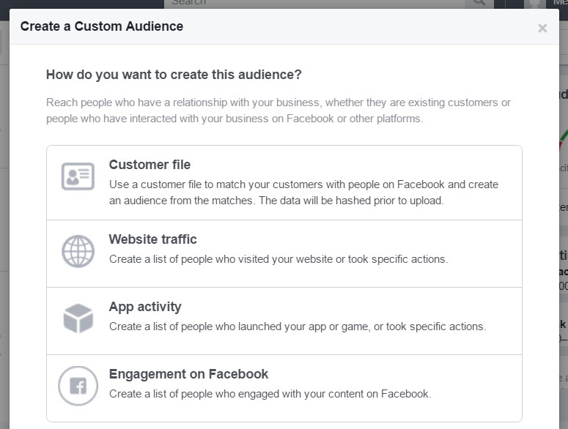Select Engagement on Facebook option title
This screenshot has height=429, width=568.
[x=188, y=374]
